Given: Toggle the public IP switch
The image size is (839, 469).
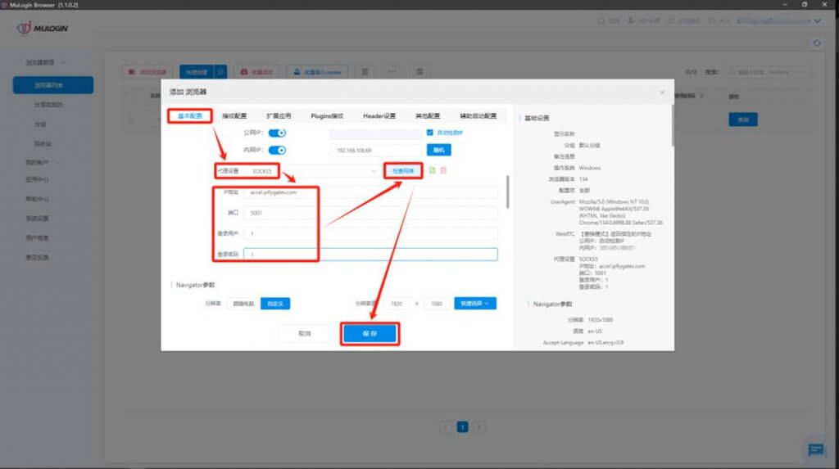Looking at the screenshot, I should pyautogui.click(x=277, y=133).
